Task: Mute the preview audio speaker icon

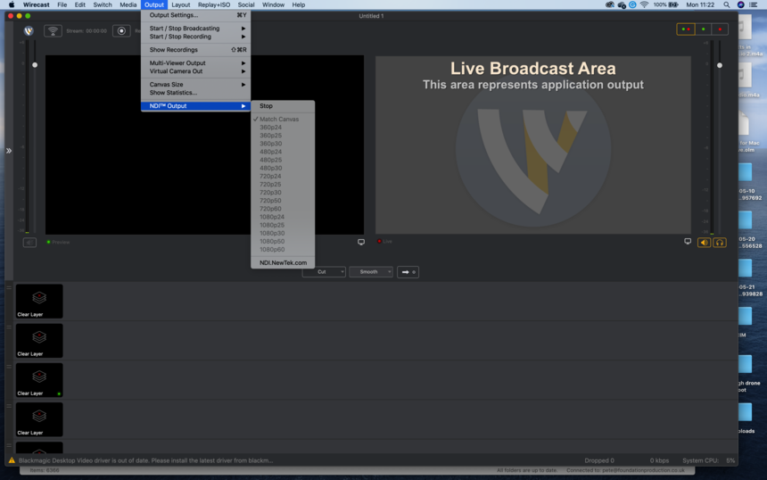Action: pyautogui.click(x=29, y=242)
